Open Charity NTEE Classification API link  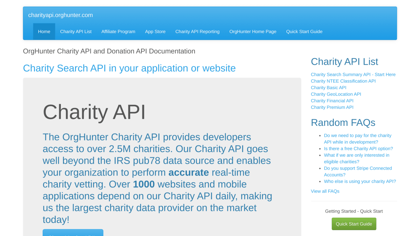pyautogui.click(x=343, y=81)
